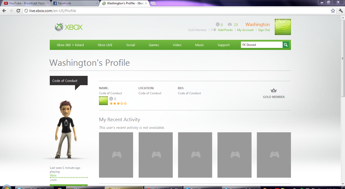Click the Add Points link
345x189 pixels.
coord(225,30)
